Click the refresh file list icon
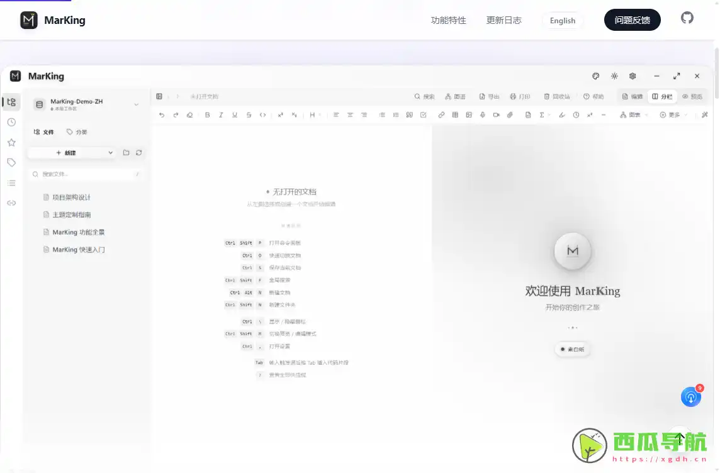This screenshot has height=473, width=720. 138,153
